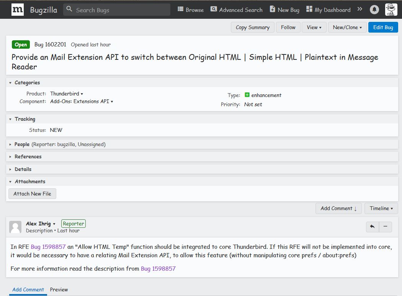Click the Bug 1602201 identifier text
402x296 pixels.
[50, 44]
